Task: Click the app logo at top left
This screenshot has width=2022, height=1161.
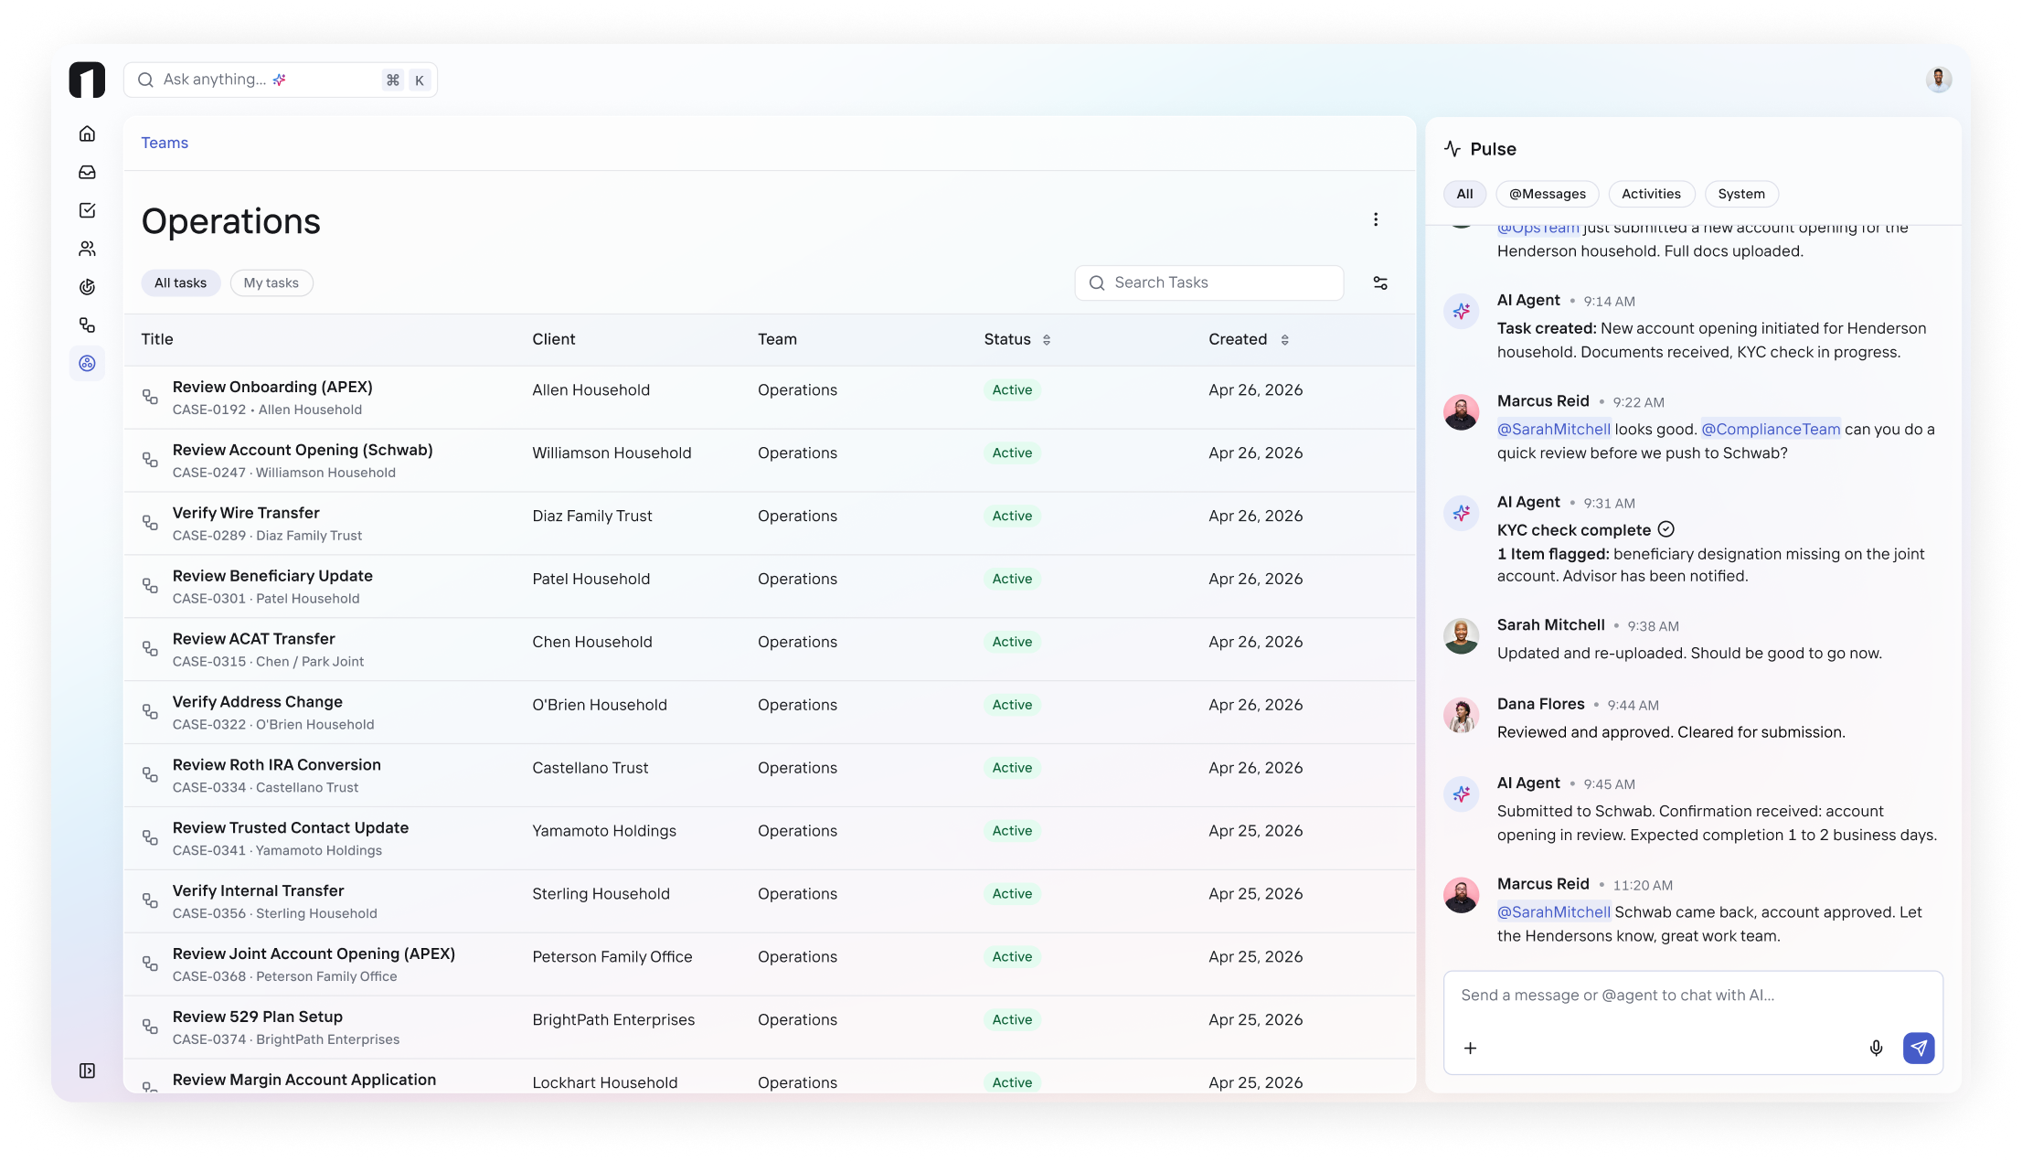Action: (87, 80)
